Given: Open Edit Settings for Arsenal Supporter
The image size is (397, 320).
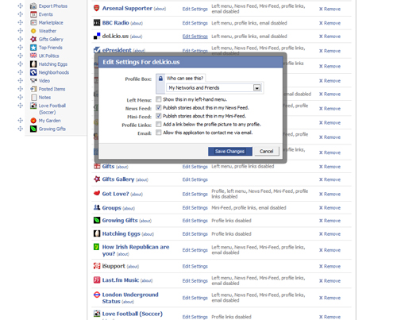Looking at the screenshot, I should 195,9.
